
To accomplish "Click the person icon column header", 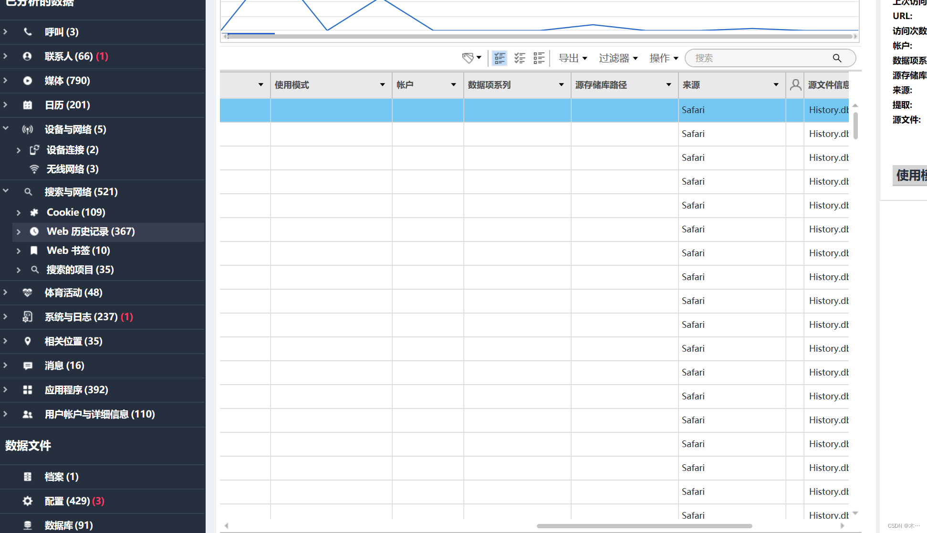I will tap(795, 85).
